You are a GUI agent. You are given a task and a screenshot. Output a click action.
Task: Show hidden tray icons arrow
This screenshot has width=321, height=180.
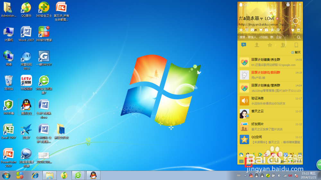click(245, 176)
